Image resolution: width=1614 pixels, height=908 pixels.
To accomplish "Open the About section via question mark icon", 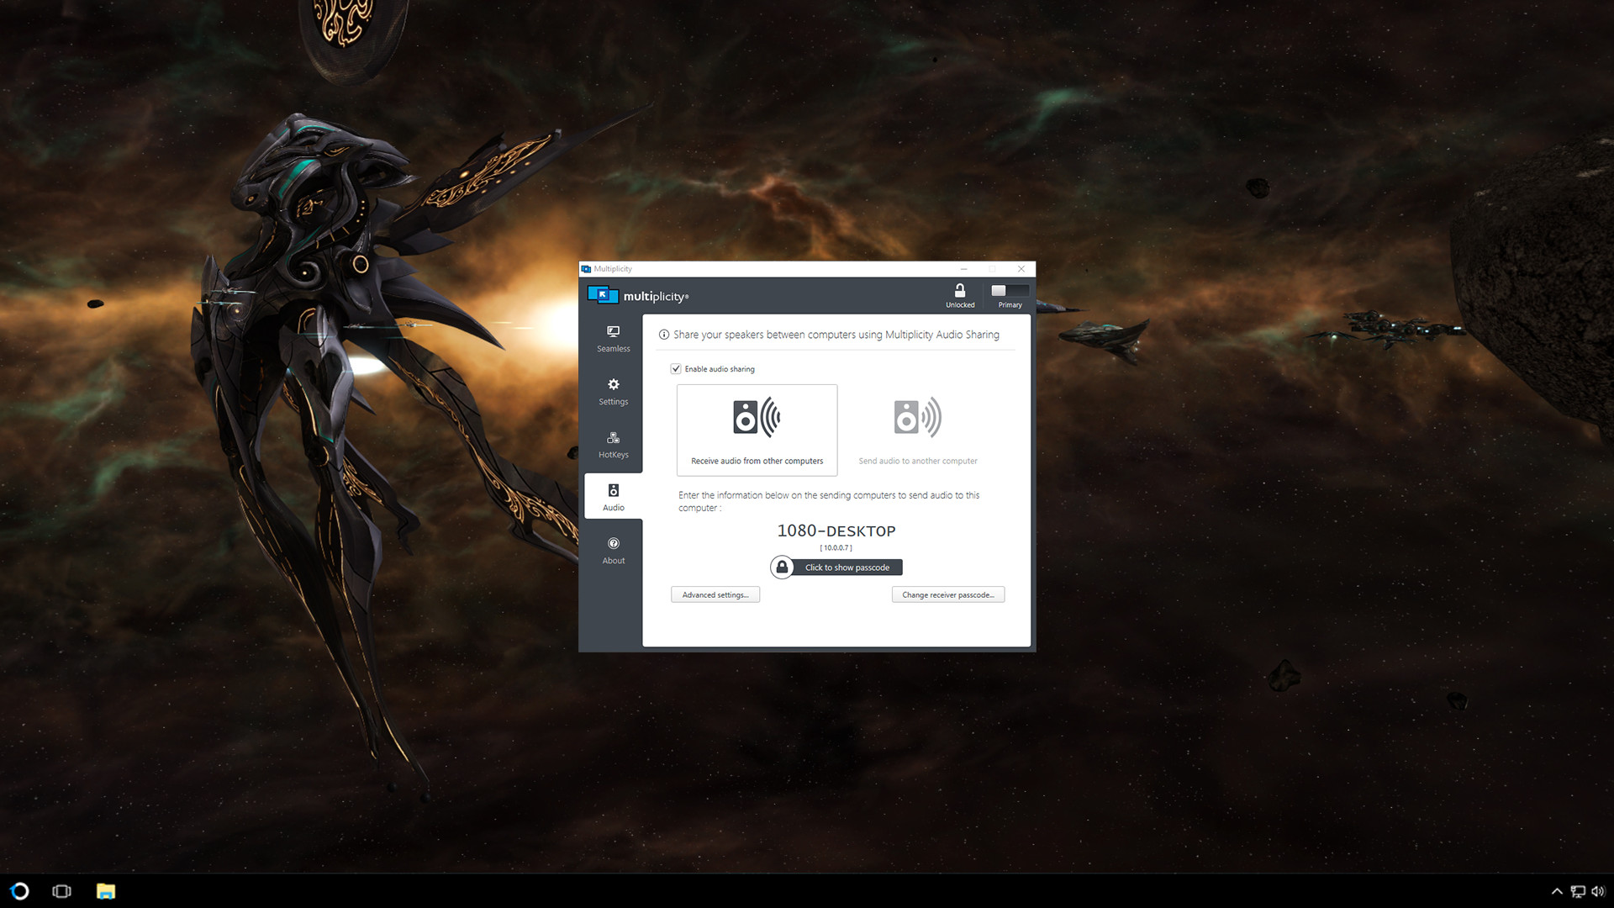I will 613,544.
